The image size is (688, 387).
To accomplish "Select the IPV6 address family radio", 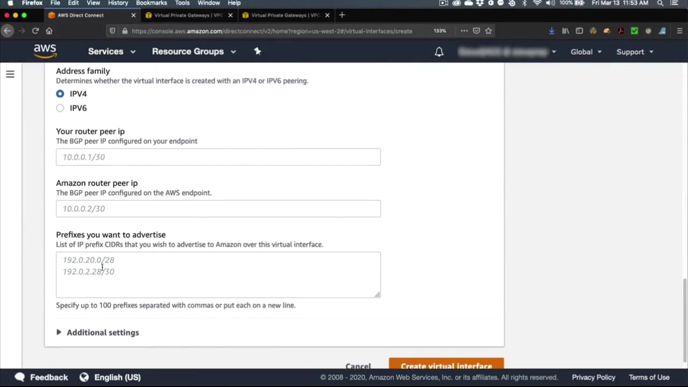I will point(60,108).
